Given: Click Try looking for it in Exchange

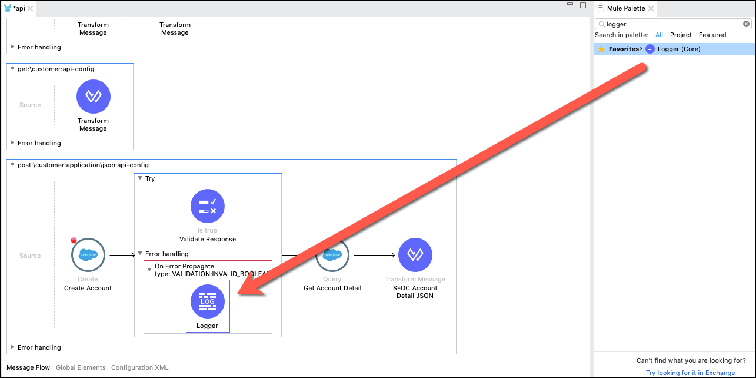Looking at the screenshot, I should [690, 373].
